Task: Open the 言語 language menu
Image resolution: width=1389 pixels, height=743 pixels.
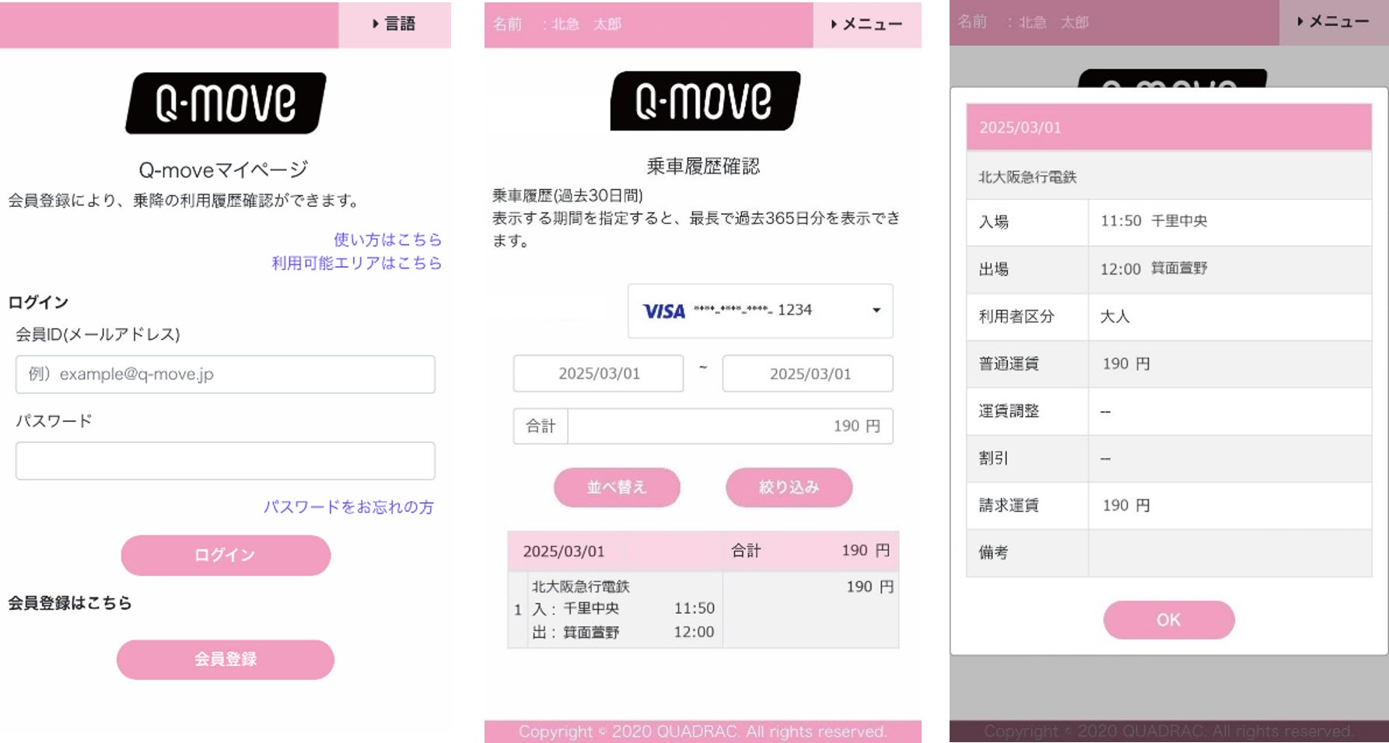Action: coord(394,24)
